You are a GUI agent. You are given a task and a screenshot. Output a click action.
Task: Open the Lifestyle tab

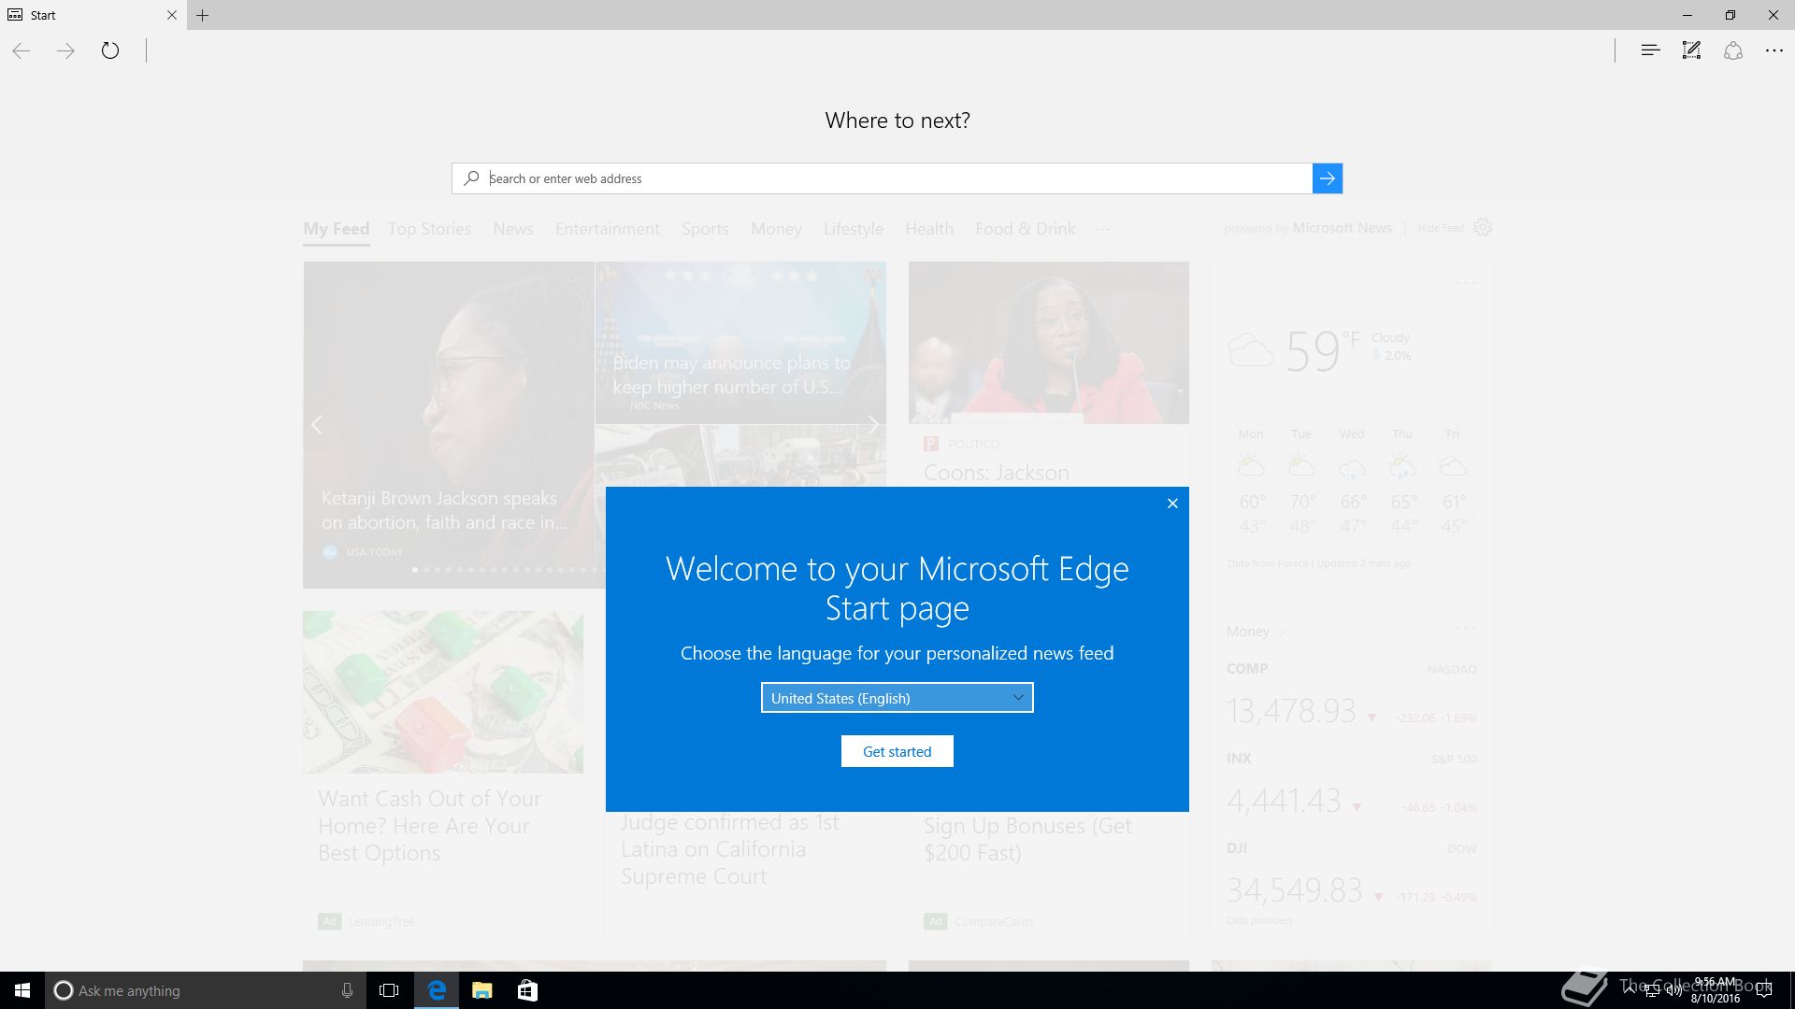tap(854, 229)
